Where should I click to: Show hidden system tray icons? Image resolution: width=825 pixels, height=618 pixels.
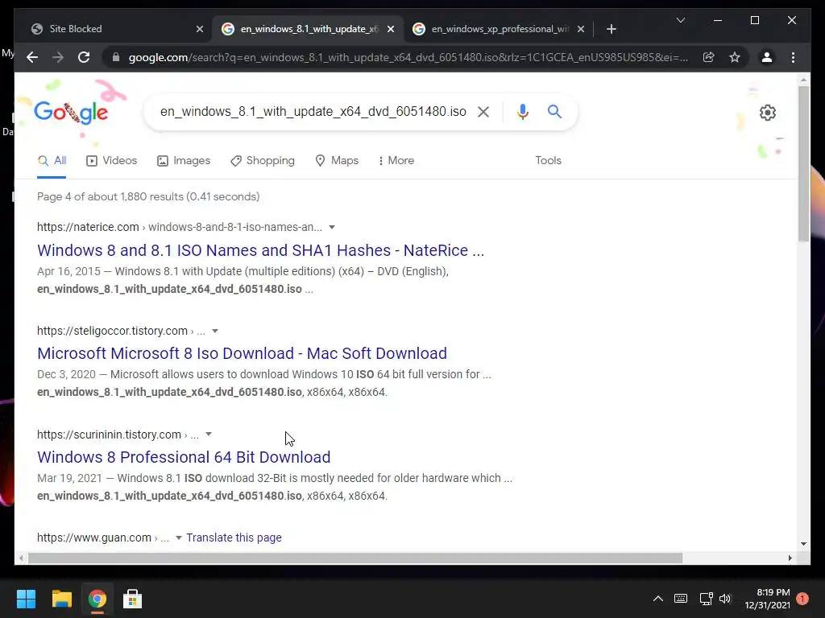(x=657, y=599)
